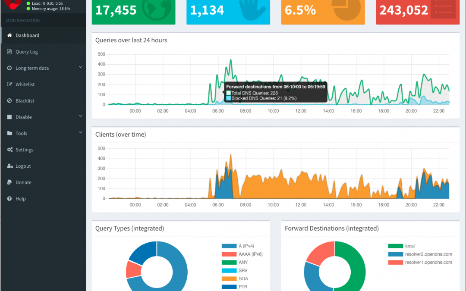Click the Logout user icon
The height and width of the screenshot is (291, 466).
pos(10,166)
